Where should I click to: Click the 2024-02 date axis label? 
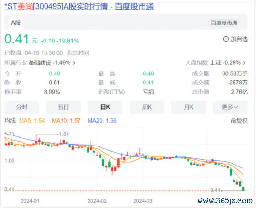click(x=97, y=201)
